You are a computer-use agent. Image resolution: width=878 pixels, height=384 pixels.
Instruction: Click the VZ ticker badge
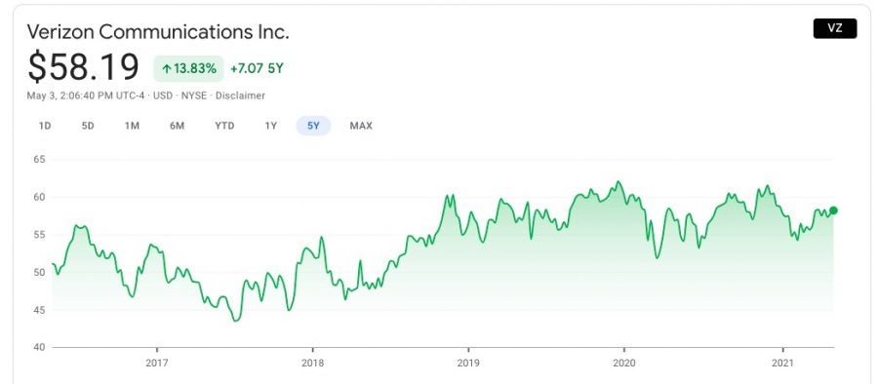pos(835,28)
